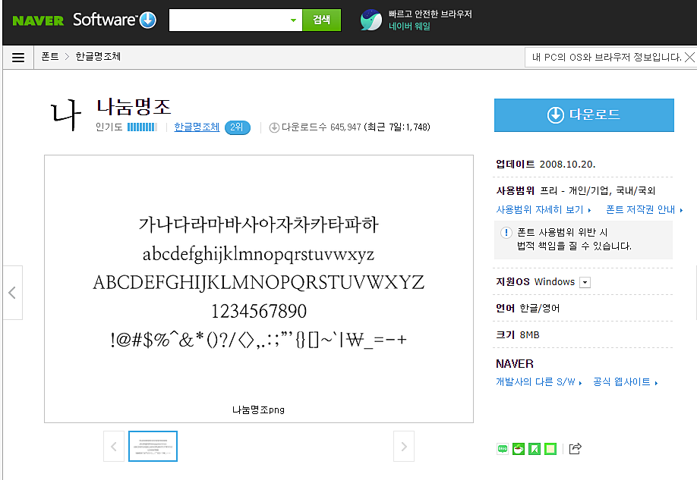Click the popularity bar indicator
Image resolution: width=697 pixels, height=480 pixels.
point(142,127)
